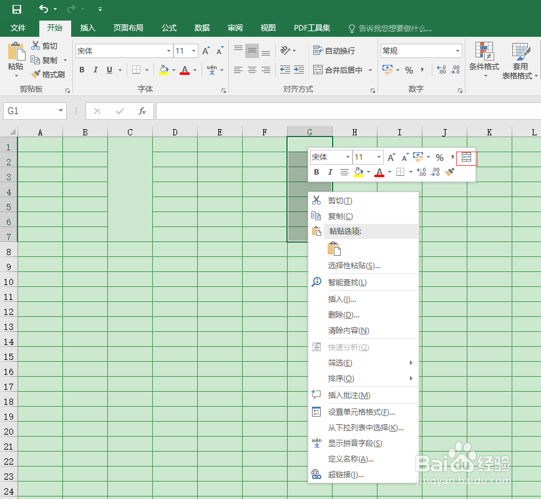Decrease font size in the ribbon
The image size is (541, 499).
coord(220,51)
